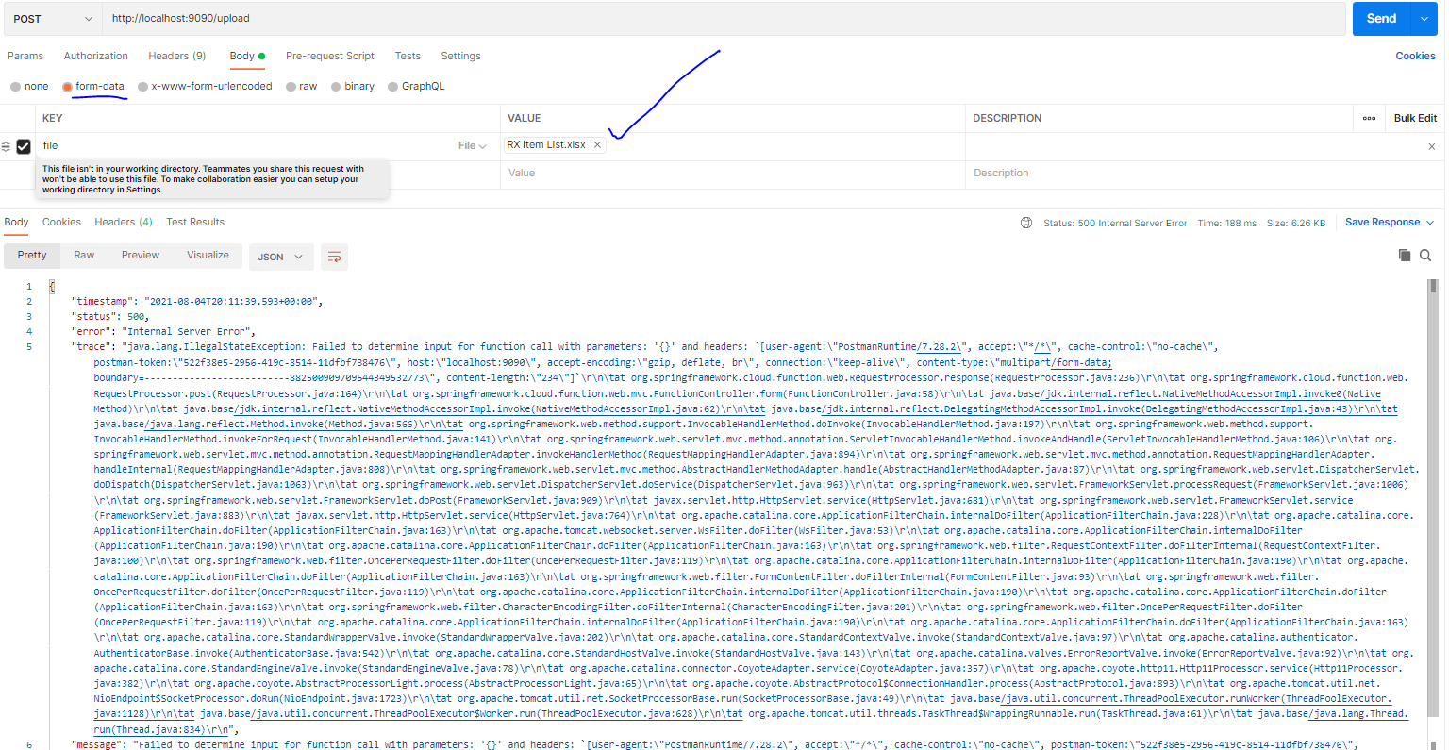The width and height of the screenshot is (1449, 750).
Task: Open search in the response body
Action: click(1425, 256)
